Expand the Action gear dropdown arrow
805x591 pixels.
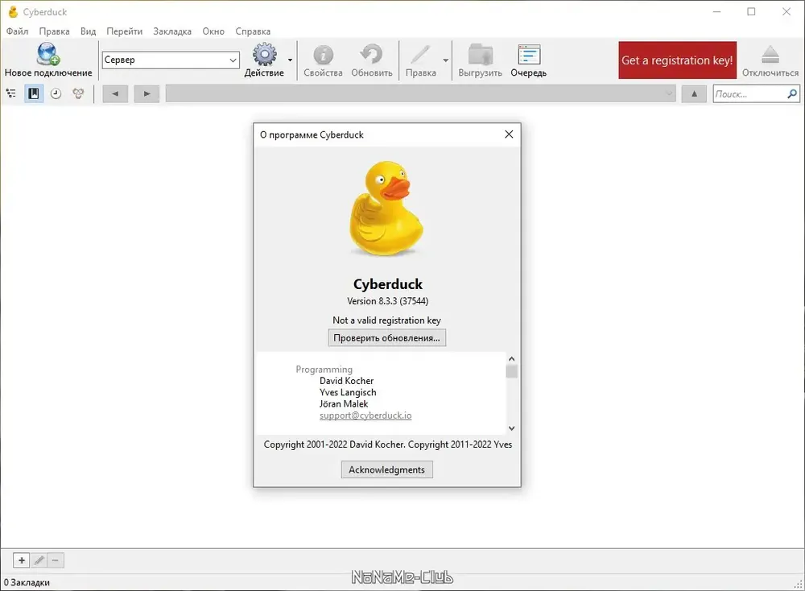[x=290, y=60]
